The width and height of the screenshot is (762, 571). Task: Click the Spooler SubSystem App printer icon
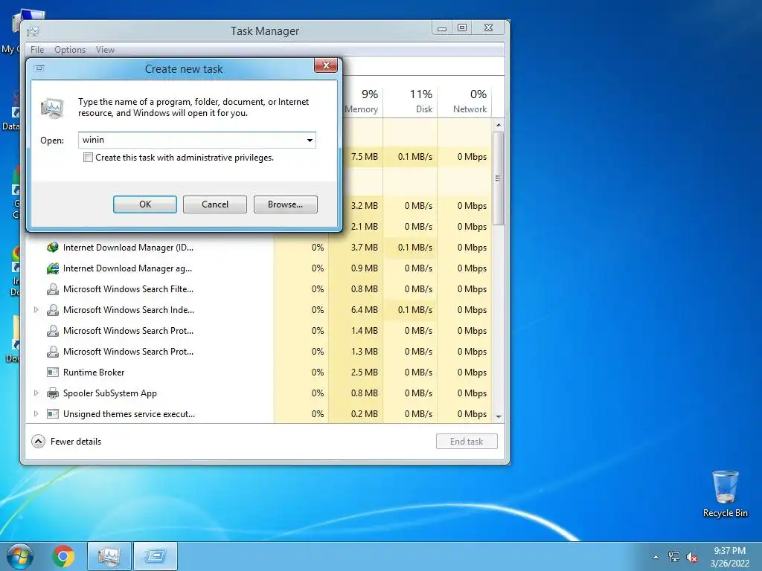tap(53, 393)
